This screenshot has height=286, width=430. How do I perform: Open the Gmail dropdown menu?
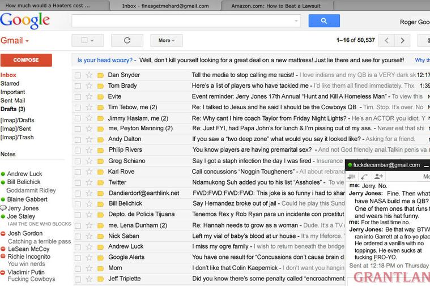point(15,41)
